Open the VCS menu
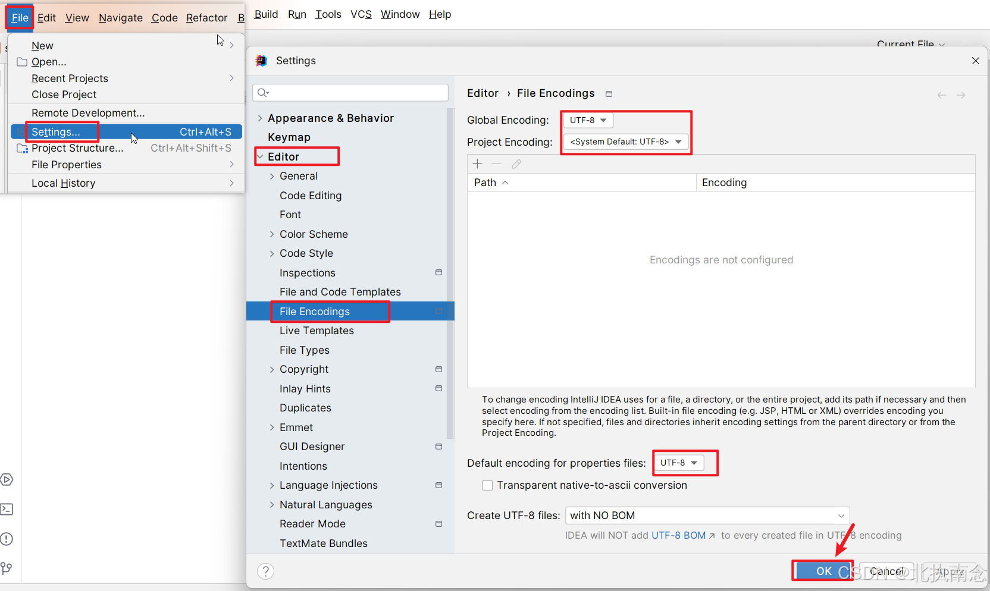 (361, 14)
